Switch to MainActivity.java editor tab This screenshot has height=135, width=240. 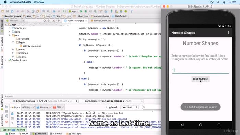(x=75, y=21)
